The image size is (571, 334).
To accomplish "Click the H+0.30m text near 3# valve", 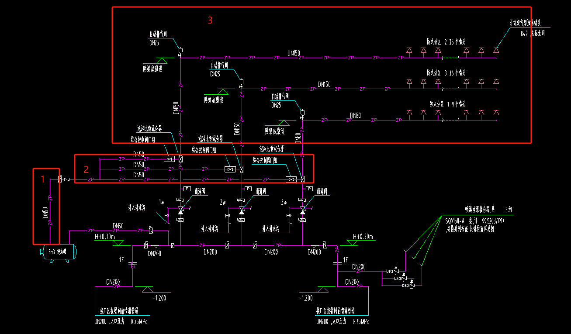I will (x=363, y=237).
